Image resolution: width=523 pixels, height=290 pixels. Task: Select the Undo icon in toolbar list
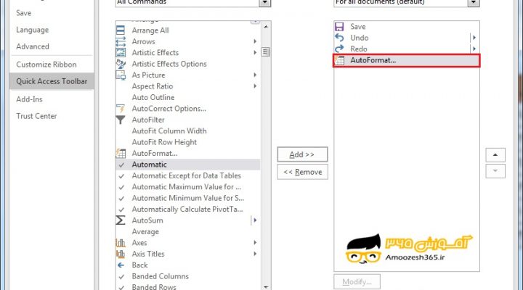point(339,38)
